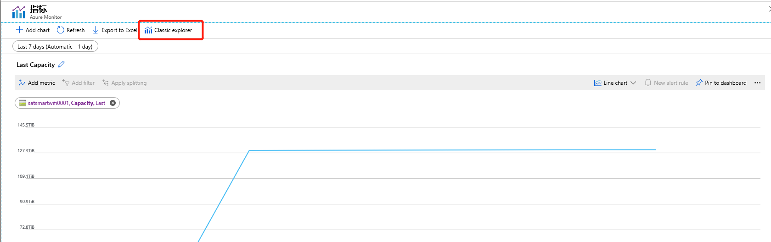The image size is (771, 242).
Task: Click the Apply splitting toolbar item
Action: tap(124, 83)
